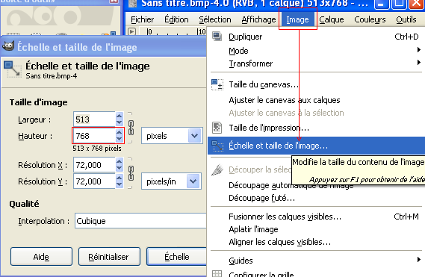
Task: Click the ruler corner arrow button
Action: (x=131, y=31)
